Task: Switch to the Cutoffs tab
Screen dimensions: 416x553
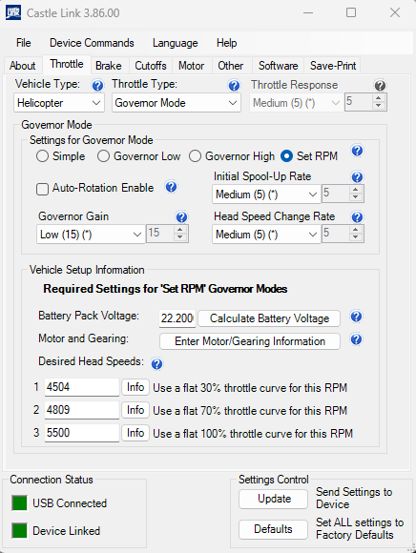Action: (x=151, y=66)
